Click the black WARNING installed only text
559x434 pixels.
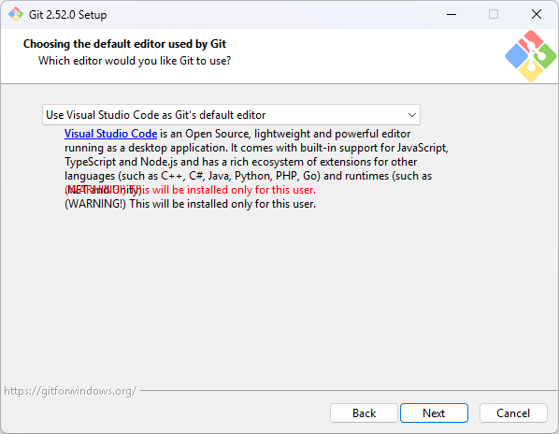[x=190, y=204]
